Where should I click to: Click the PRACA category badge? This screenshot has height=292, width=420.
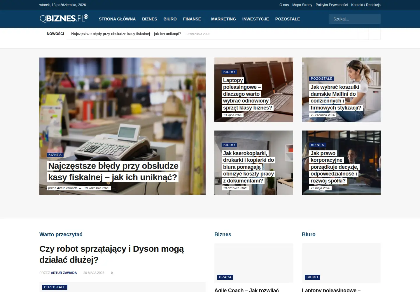tap(225, 277)
